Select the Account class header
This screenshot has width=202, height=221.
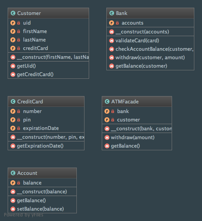[42, 173]
